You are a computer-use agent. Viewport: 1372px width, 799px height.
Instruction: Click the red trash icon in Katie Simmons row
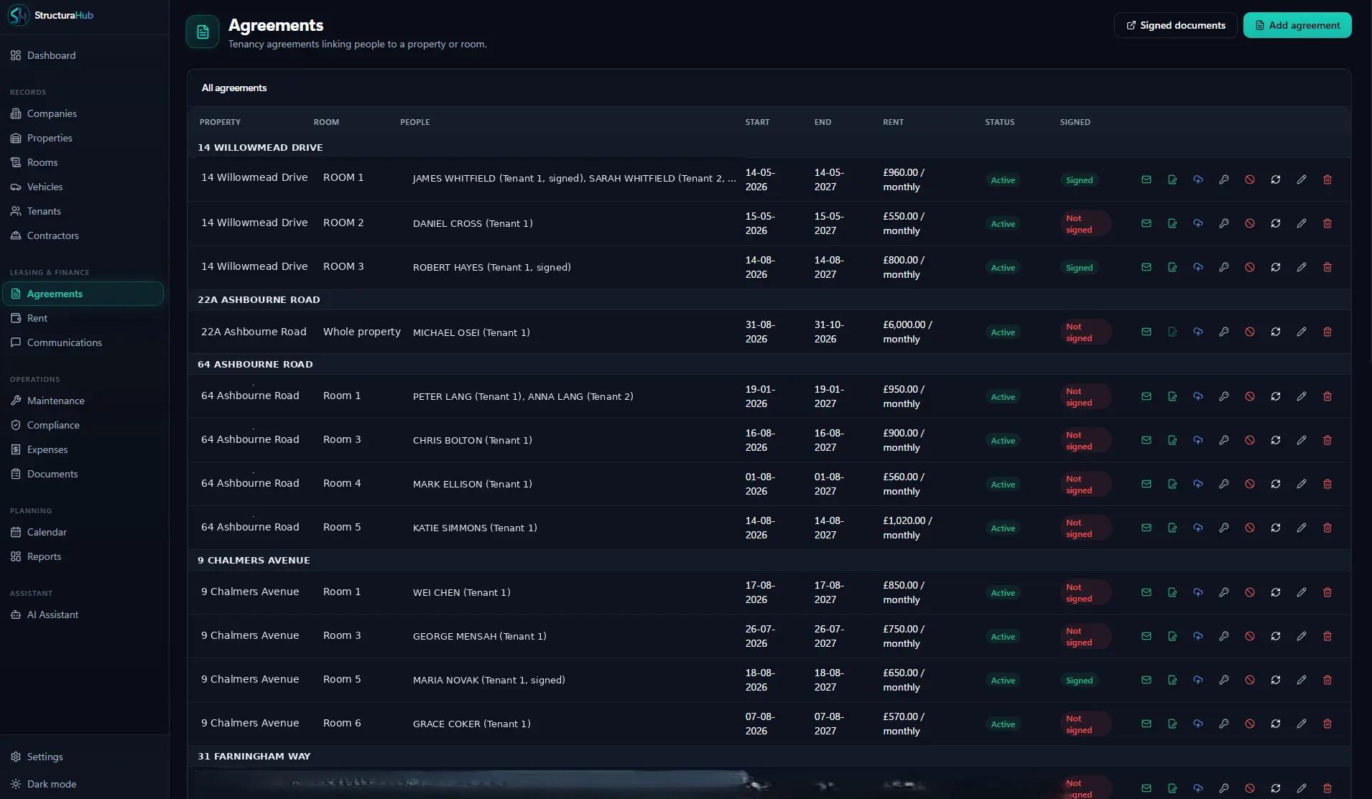tap(1327, 528)
